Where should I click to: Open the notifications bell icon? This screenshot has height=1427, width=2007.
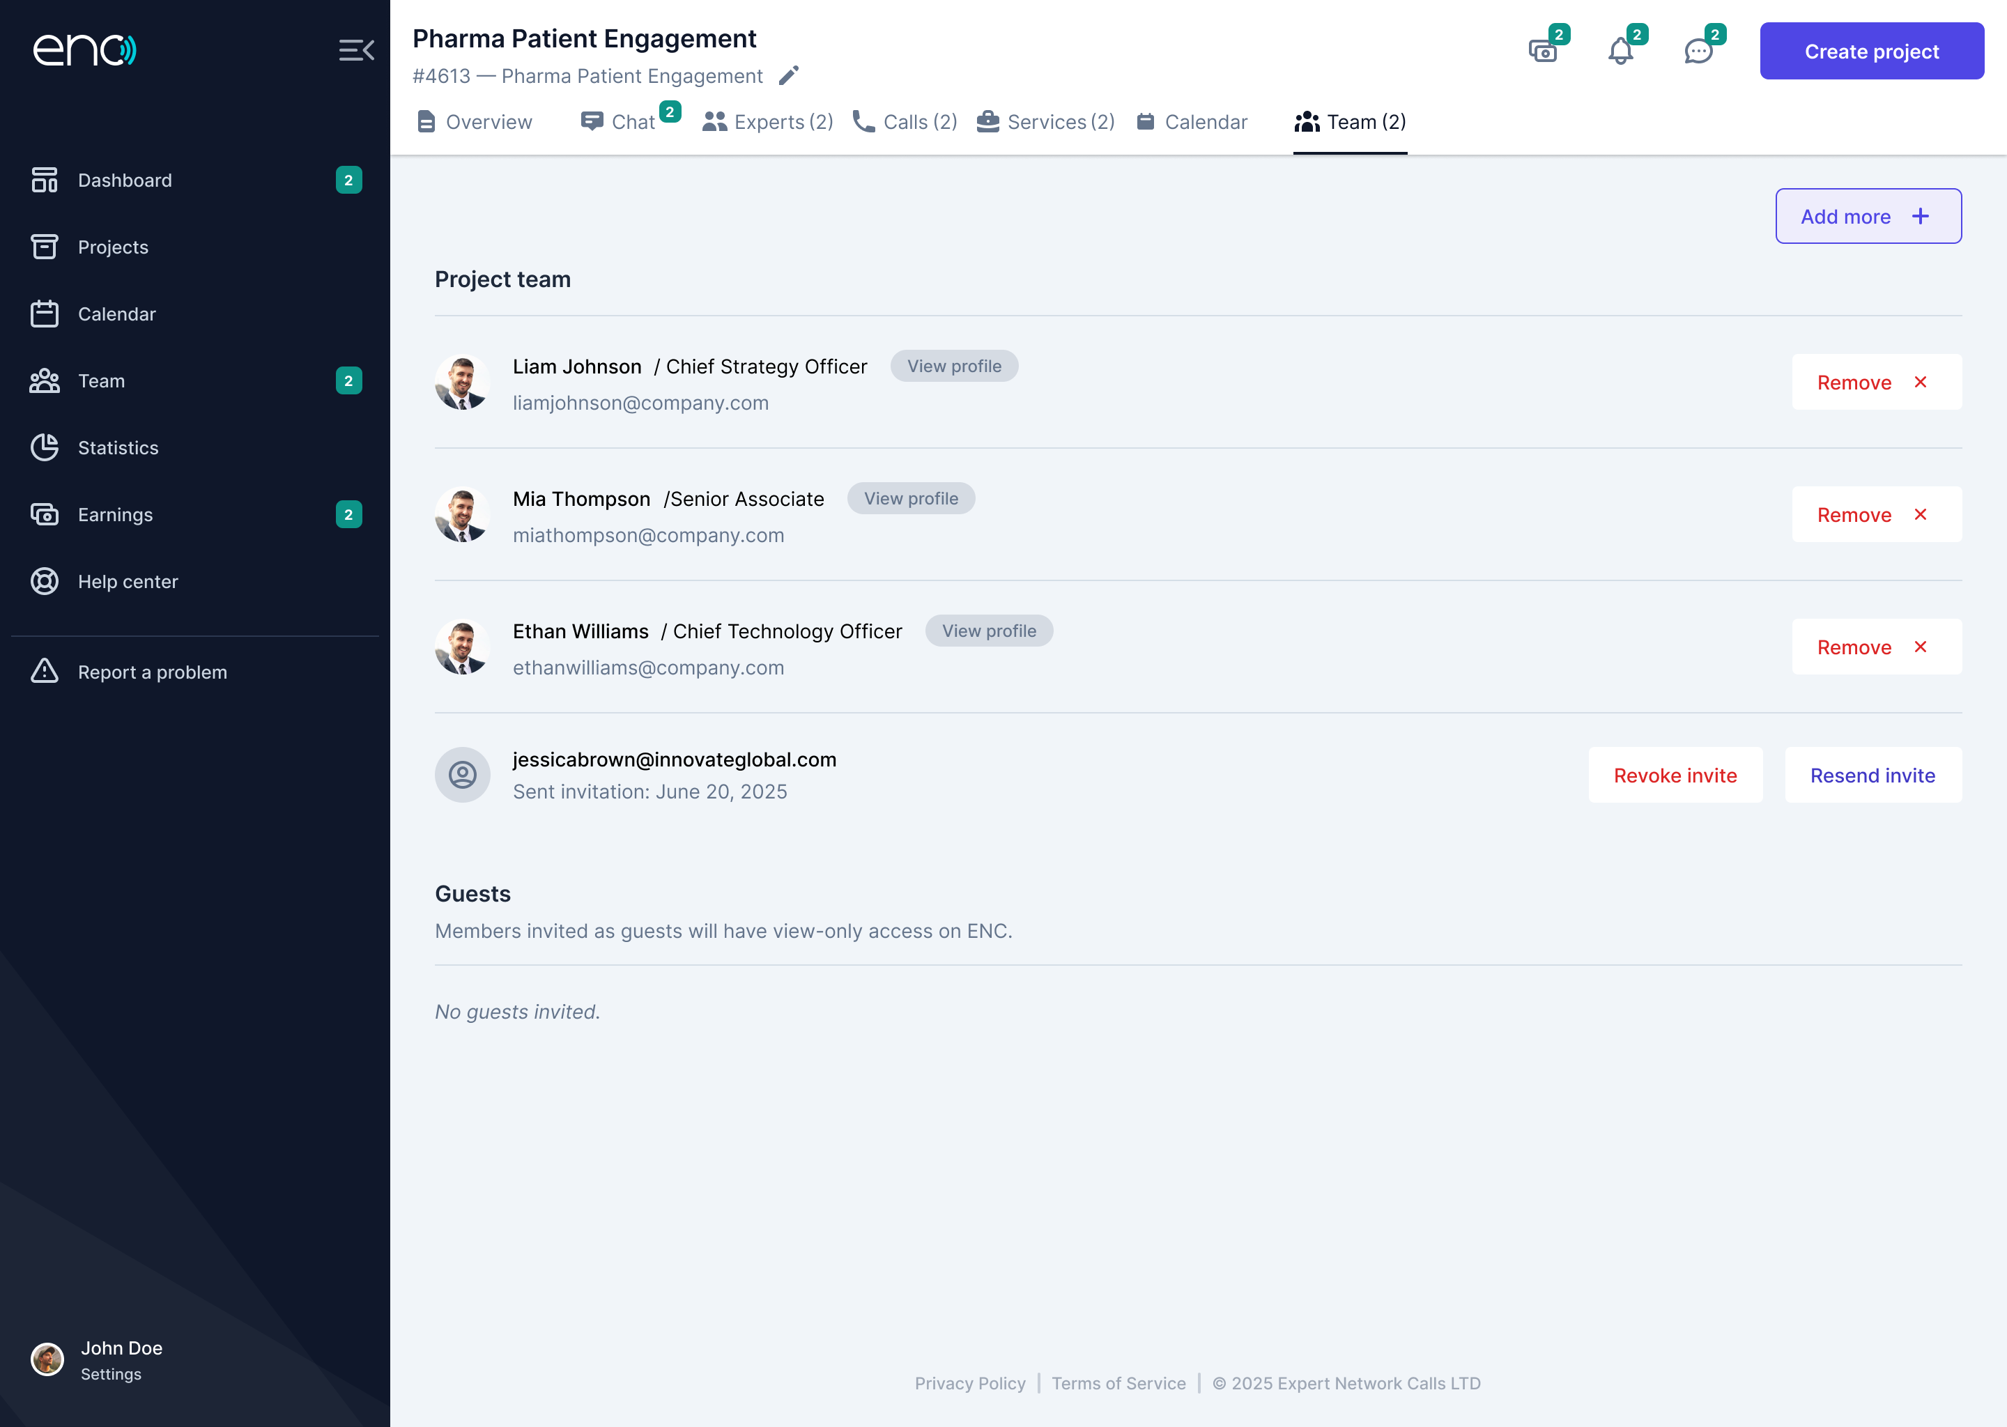point(1620,51)
